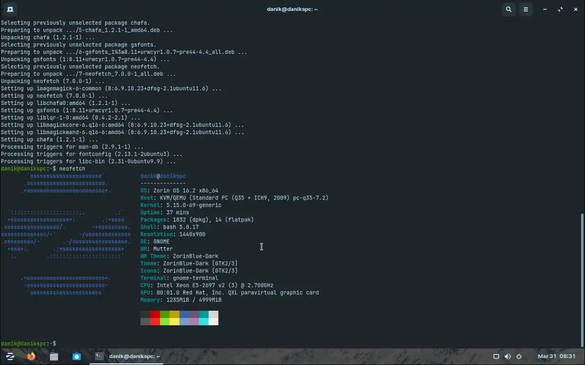Restore the terminal window size

tap(560, 9)
